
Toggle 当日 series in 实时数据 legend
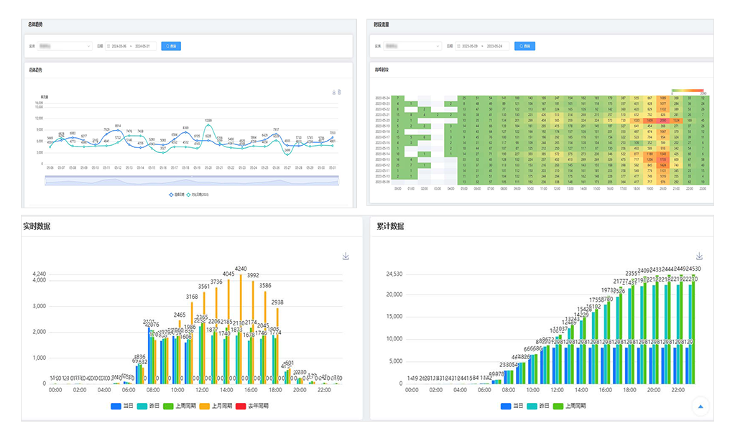click(122, 406)
